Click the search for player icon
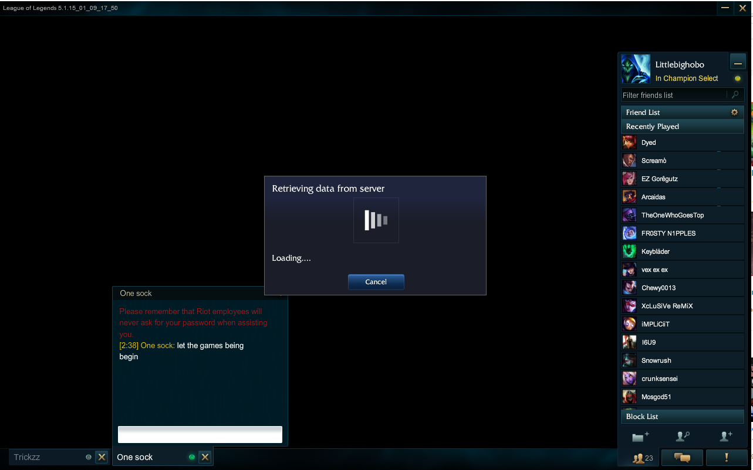The width and height of the screenshot is (753, 470). pos(683,437)
